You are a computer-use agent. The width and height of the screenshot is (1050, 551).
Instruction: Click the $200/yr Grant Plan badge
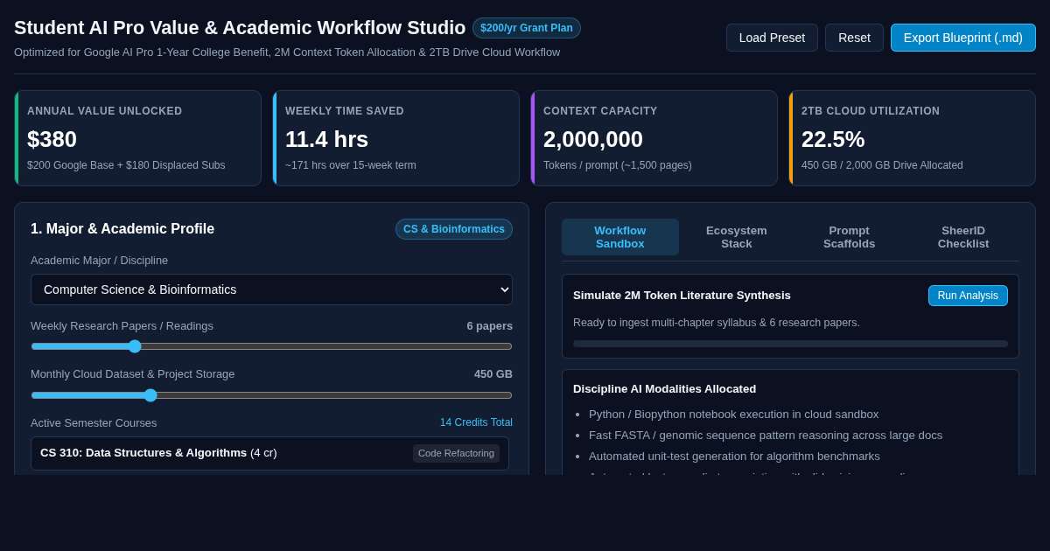click(527, 28)
